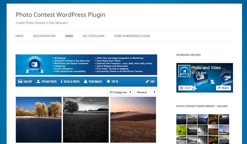Open the Newest sort dropdown
This screenshot has height=144, width=247.
pyautogui.click(x=146, y=92)
